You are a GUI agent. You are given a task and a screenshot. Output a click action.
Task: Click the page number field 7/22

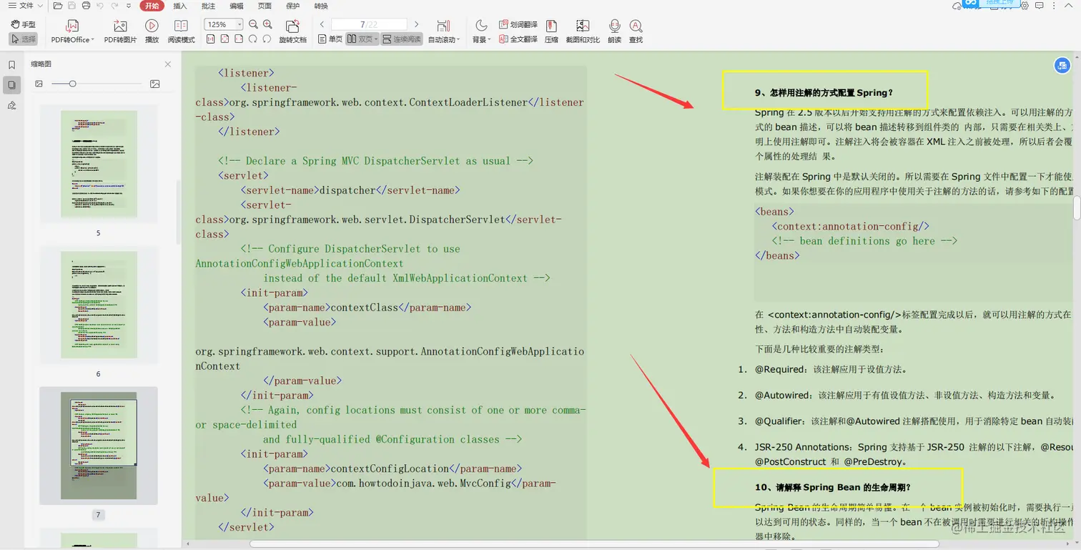369,24
